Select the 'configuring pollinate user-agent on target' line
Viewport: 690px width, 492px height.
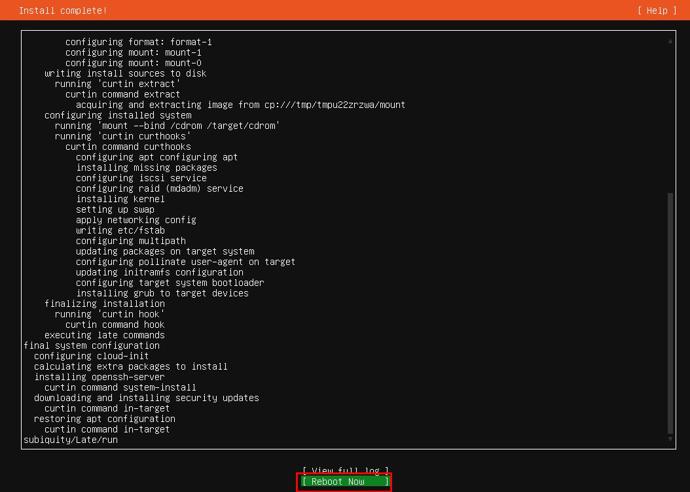point(185,262)
